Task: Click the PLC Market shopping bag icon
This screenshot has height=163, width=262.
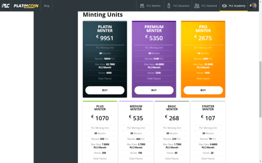Action: [x=142, y=6]
